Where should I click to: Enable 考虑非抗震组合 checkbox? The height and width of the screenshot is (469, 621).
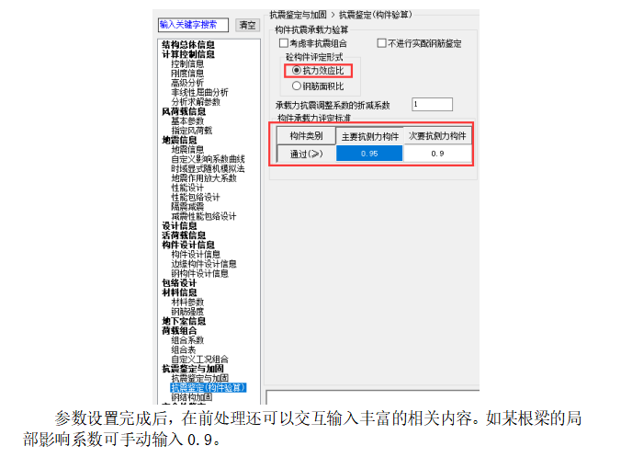tap(283, 43)
